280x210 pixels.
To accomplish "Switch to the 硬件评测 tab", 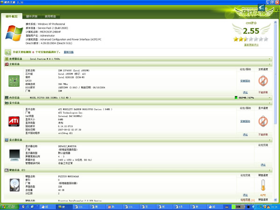I will (x=32, y=16).
